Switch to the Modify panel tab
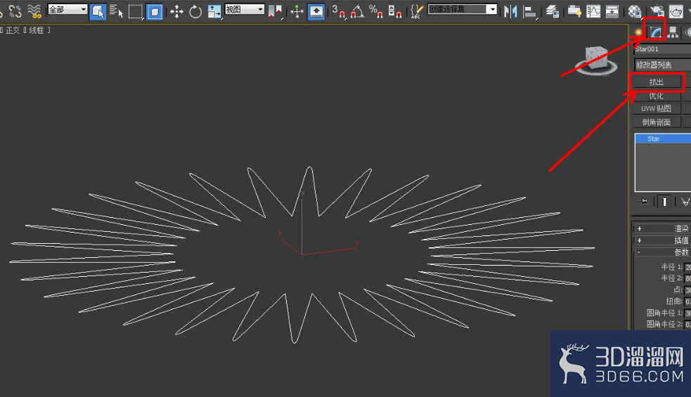The width and height of the screenshot is (691, 397). [655, 32]
